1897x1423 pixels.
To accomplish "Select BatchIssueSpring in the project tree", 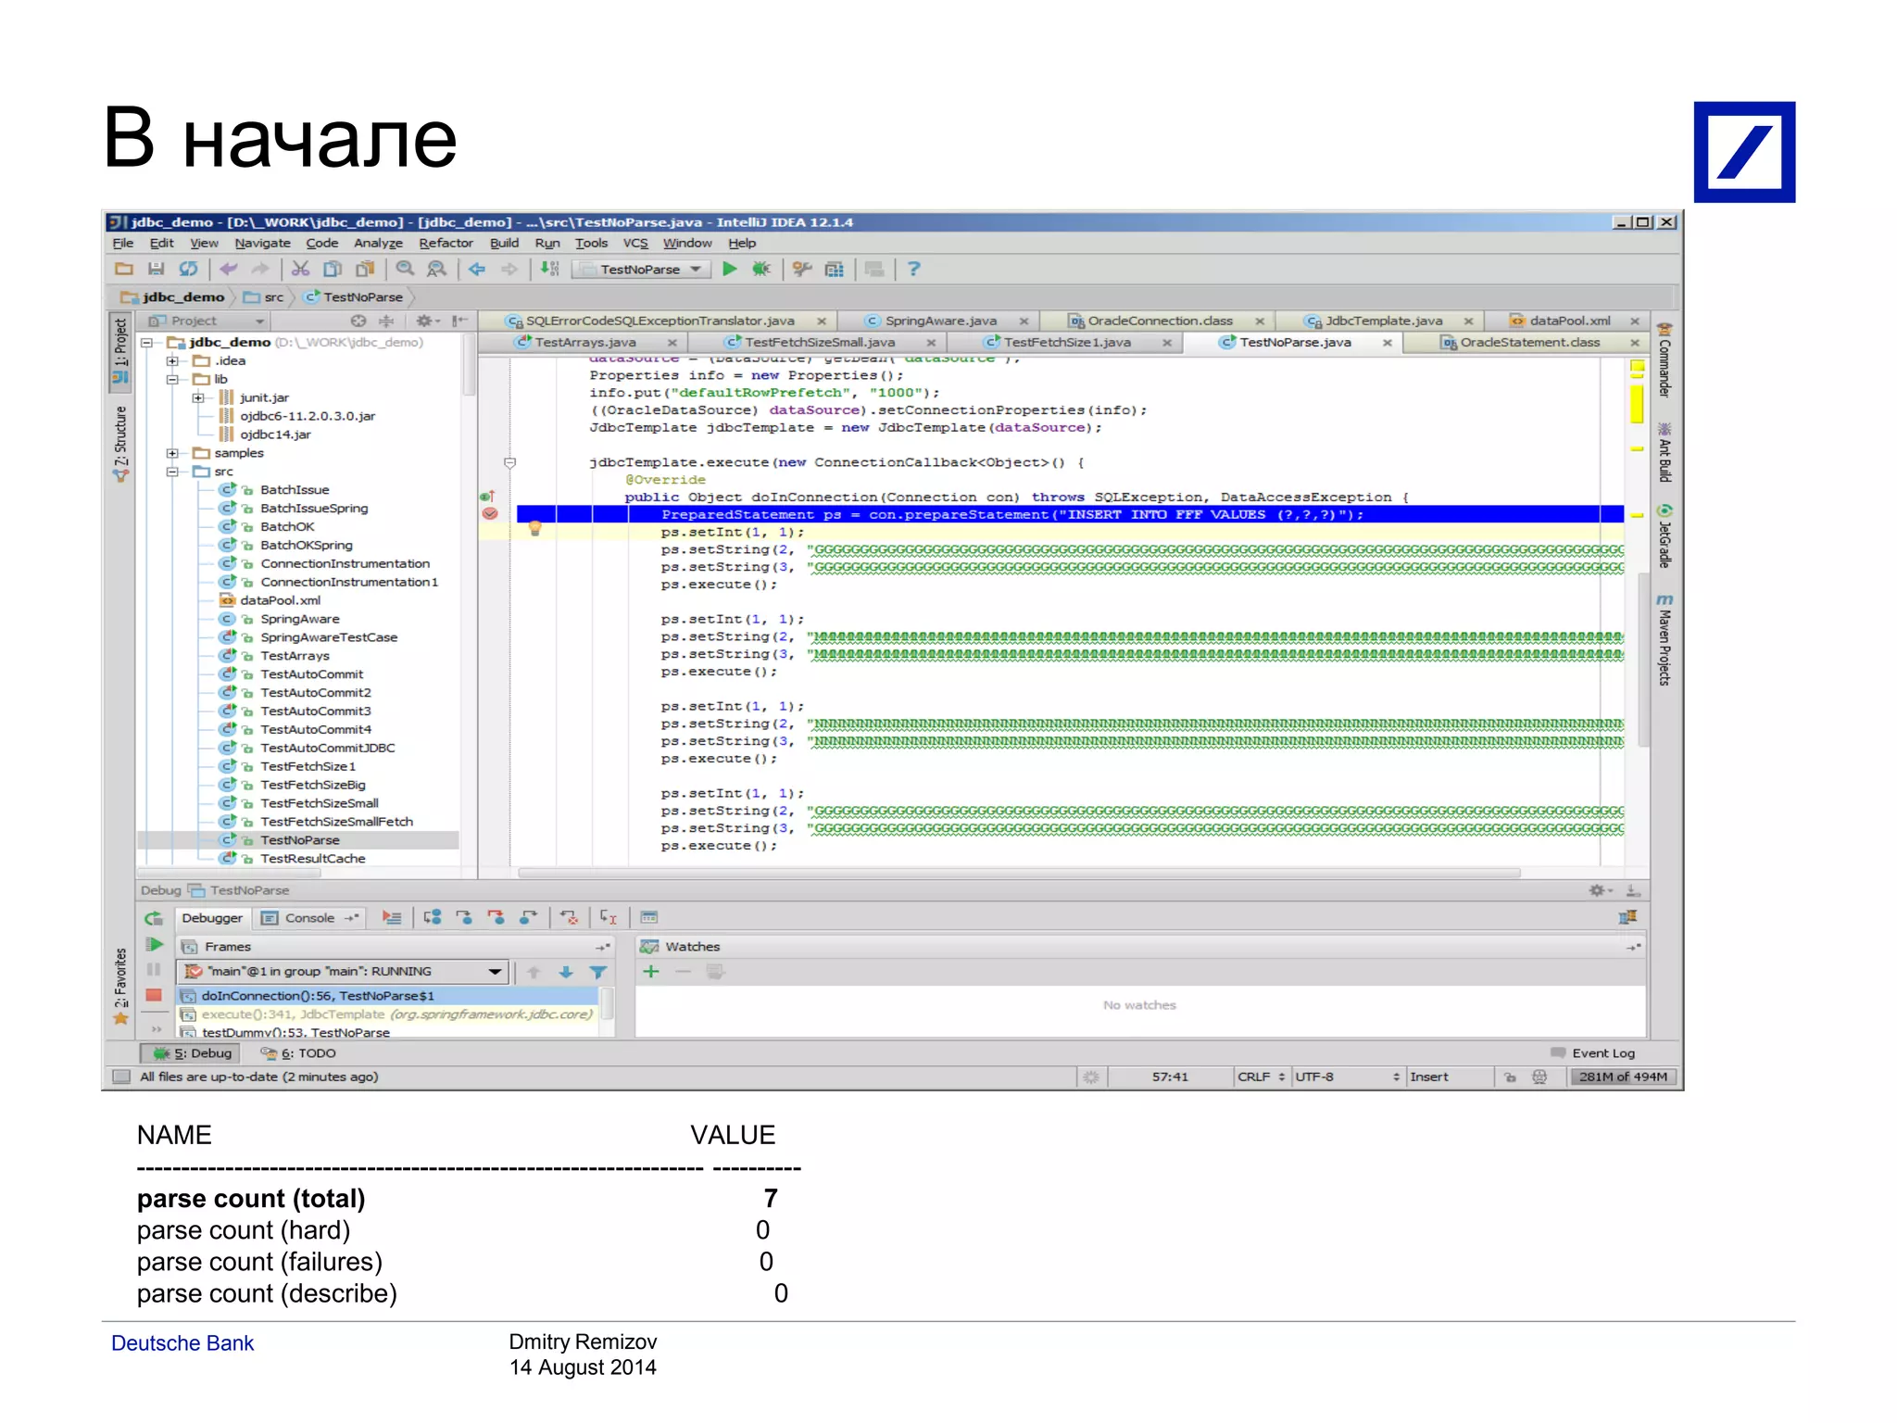I will (x=314, y=509).
